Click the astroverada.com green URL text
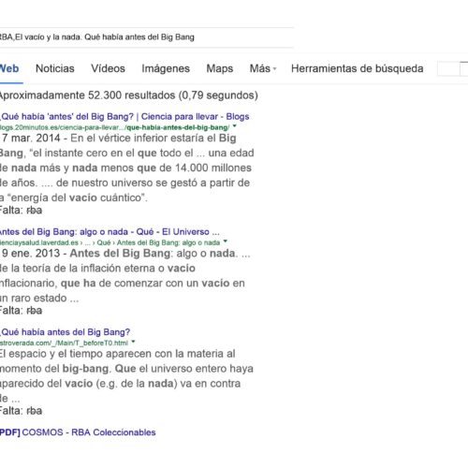The width and height of the screenshot is (468, 468). [x=64, y=343]
